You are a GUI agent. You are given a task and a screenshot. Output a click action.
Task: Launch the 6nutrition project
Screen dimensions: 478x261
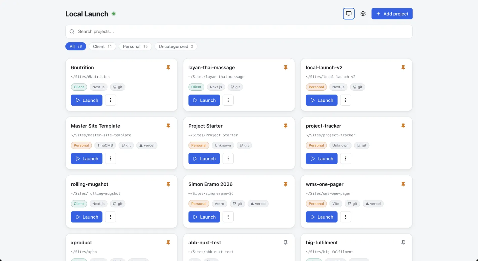87,100
